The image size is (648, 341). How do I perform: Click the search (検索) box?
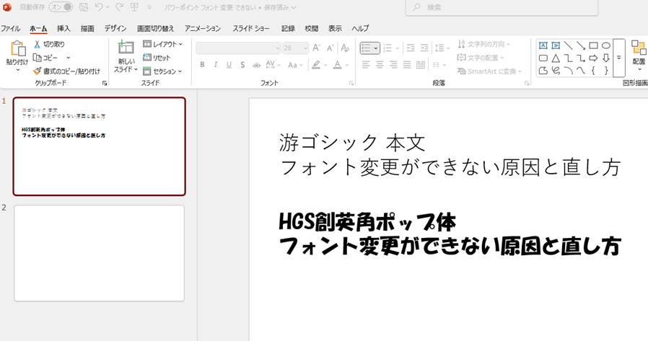(502, 7)
